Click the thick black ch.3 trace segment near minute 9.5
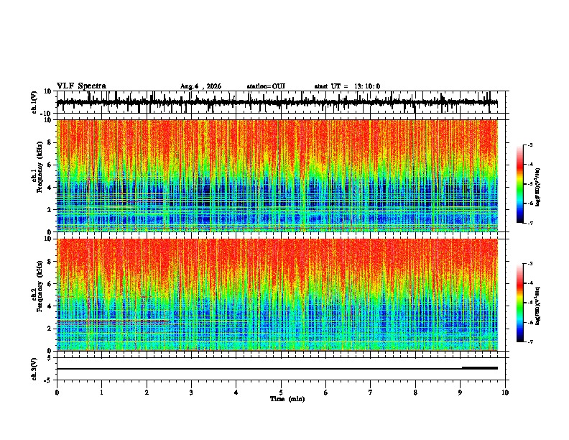The width and height of the screenshot is (569, 440). (x=479, y=368)
